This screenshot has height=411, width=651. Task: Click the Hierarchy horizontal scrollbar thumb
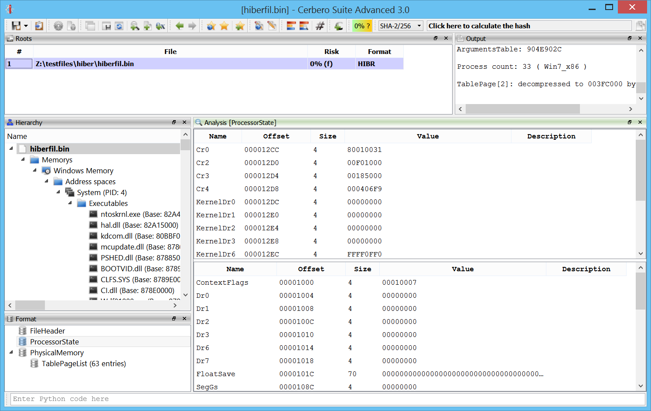click(30, 305)
